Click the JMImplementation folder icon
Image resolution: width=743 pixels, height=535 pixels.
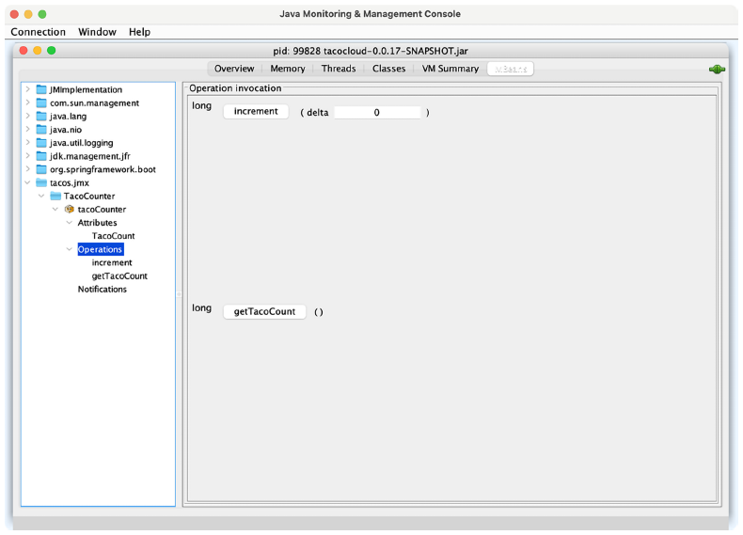tap(41, 90)
